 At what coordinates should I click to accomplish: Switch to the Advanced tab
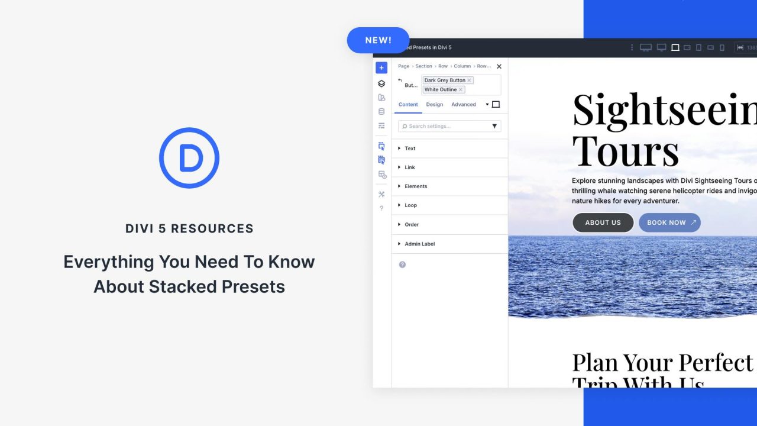point(464,104)
